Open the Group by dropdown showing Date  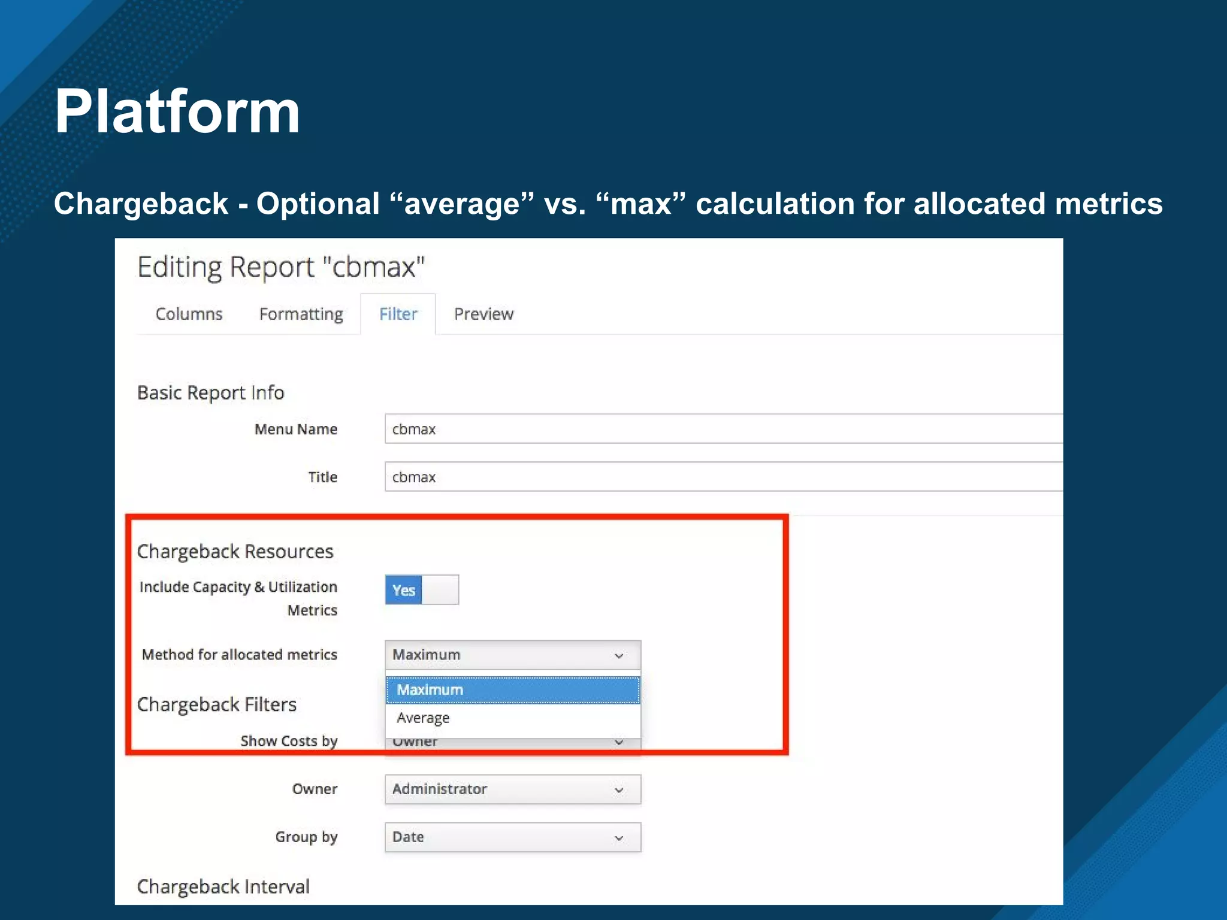[513, 837]
